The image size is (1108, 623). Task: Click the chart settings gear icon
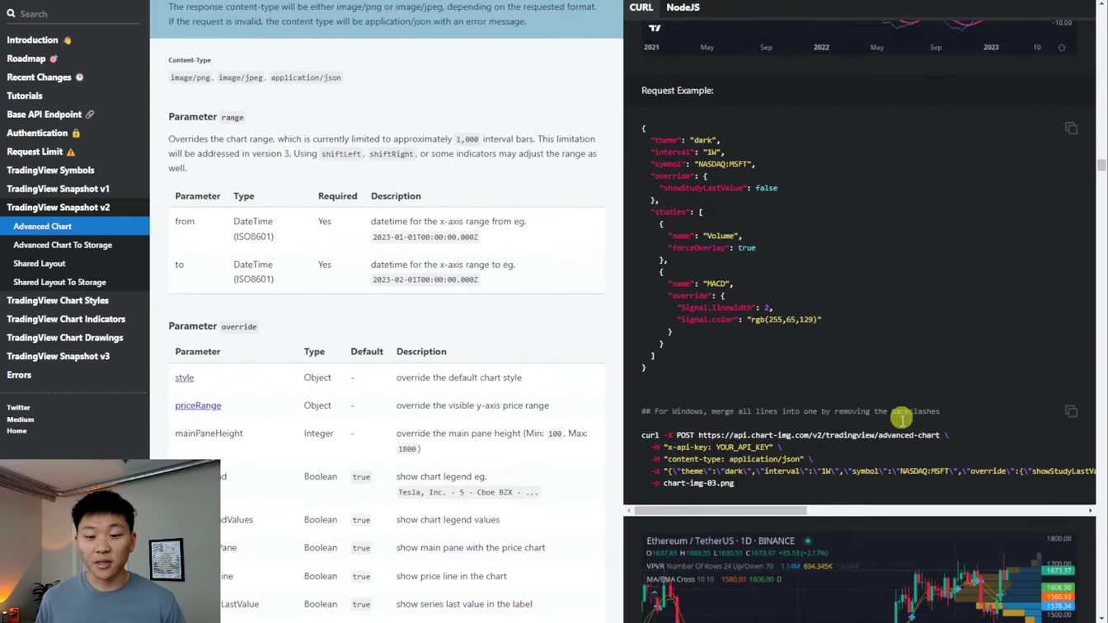[x=1062, y=48]
